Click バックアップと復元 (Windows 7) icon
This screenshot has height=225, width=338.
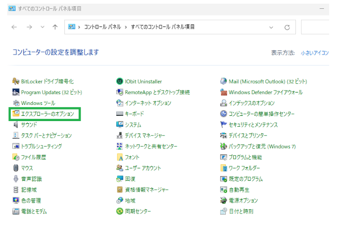[224, 146]
